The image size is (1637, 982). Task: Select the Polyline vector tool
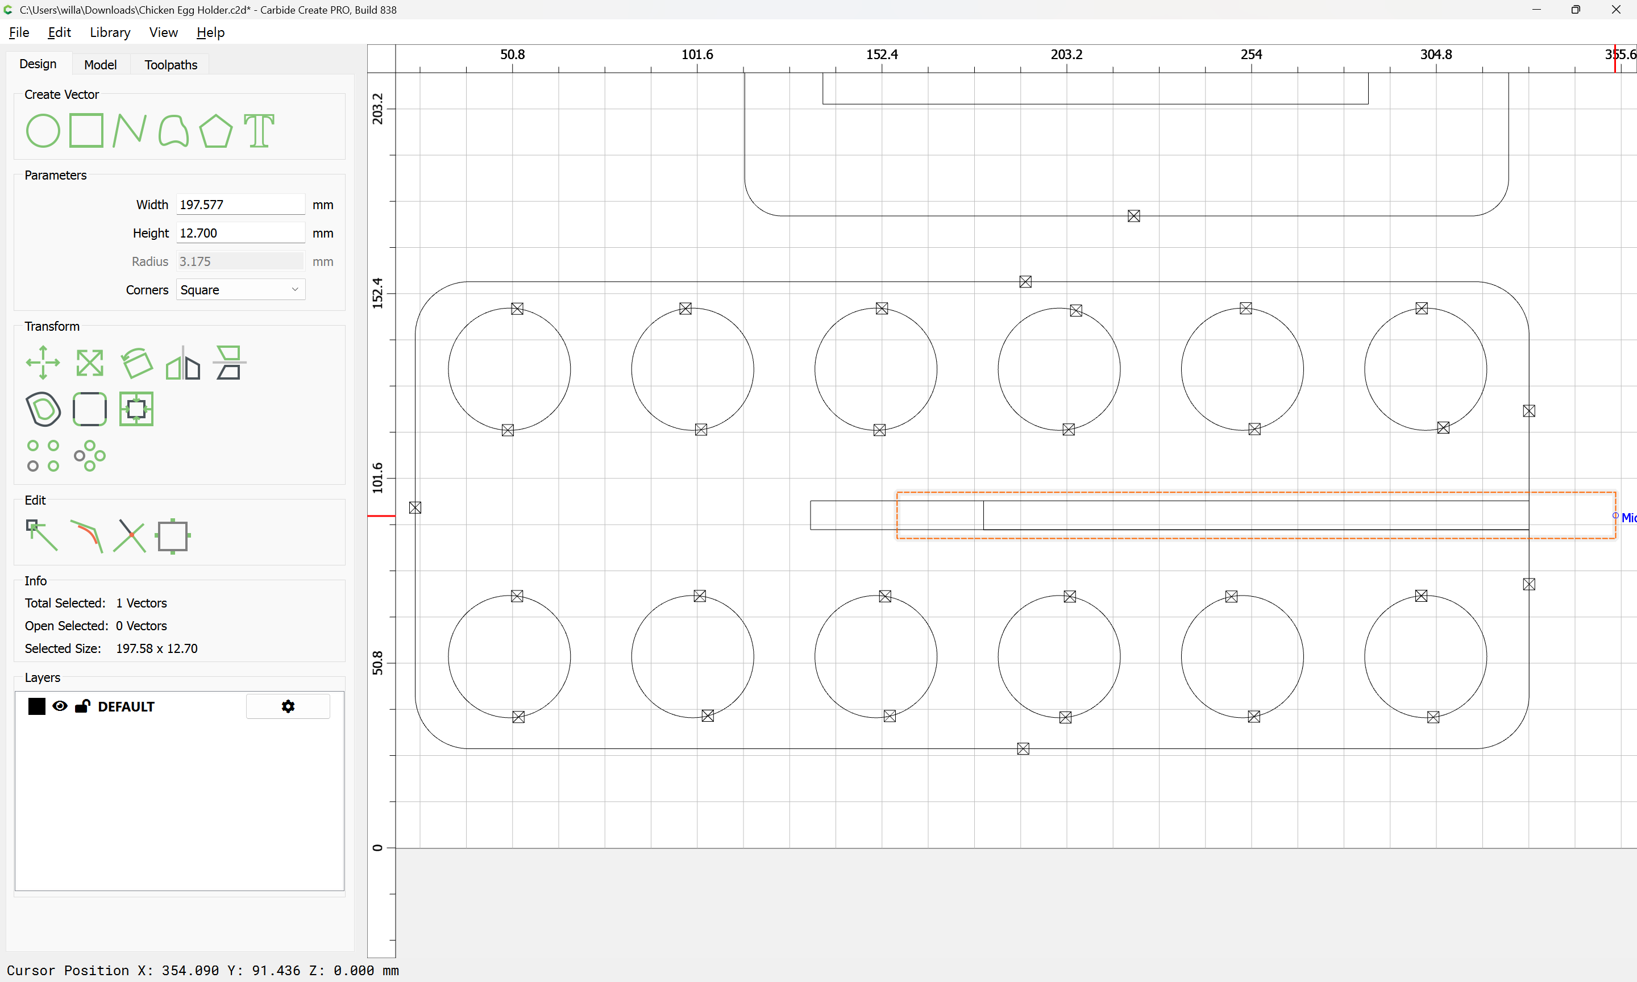point(129,130)
